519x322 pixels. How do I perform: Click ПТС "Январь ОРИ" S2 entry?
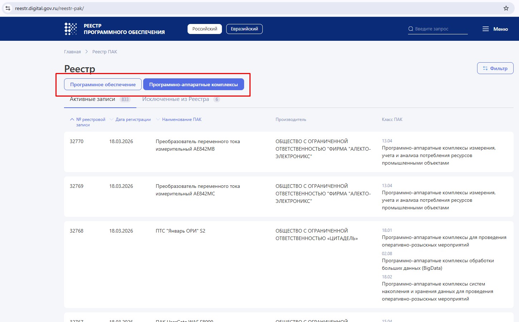[180, 231]
